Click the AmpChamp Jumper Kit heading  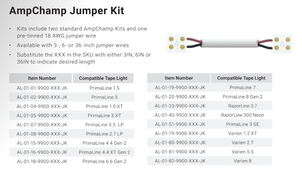point(67,11)
